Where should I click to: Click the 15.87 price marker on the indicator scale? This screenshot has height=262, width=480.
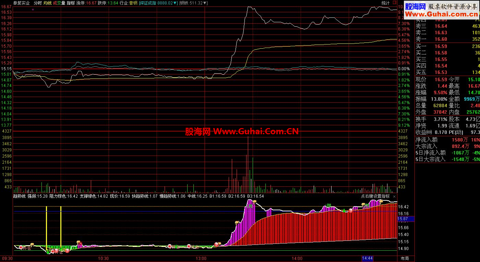[406, 219]
